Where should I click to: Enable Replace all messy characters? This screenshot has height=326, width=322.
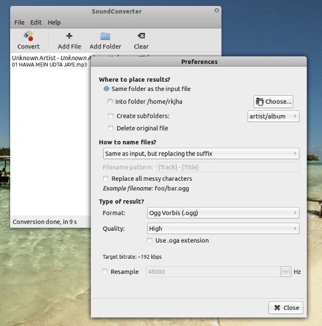pyautogui.click(x=106, y=179)
